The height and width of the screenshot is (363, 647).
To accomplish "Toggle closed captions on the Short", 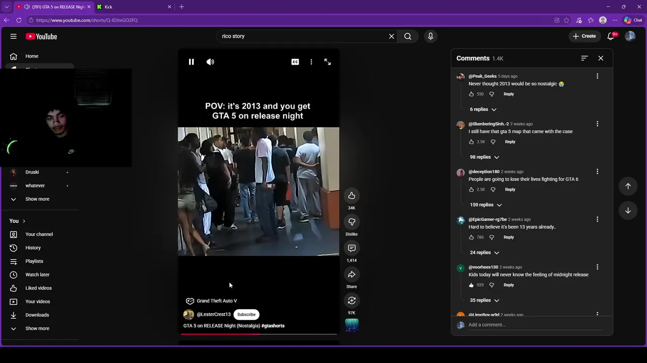I will (x=295, y=62).
